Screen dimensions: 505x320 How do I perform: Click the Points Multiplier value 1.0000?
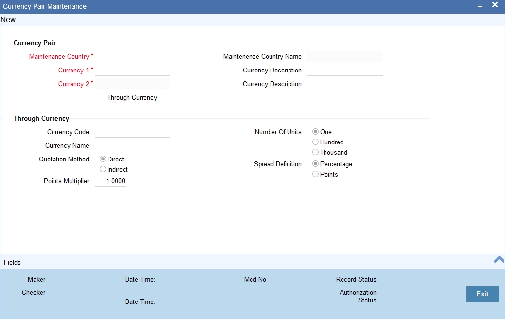tap(110, 181)
